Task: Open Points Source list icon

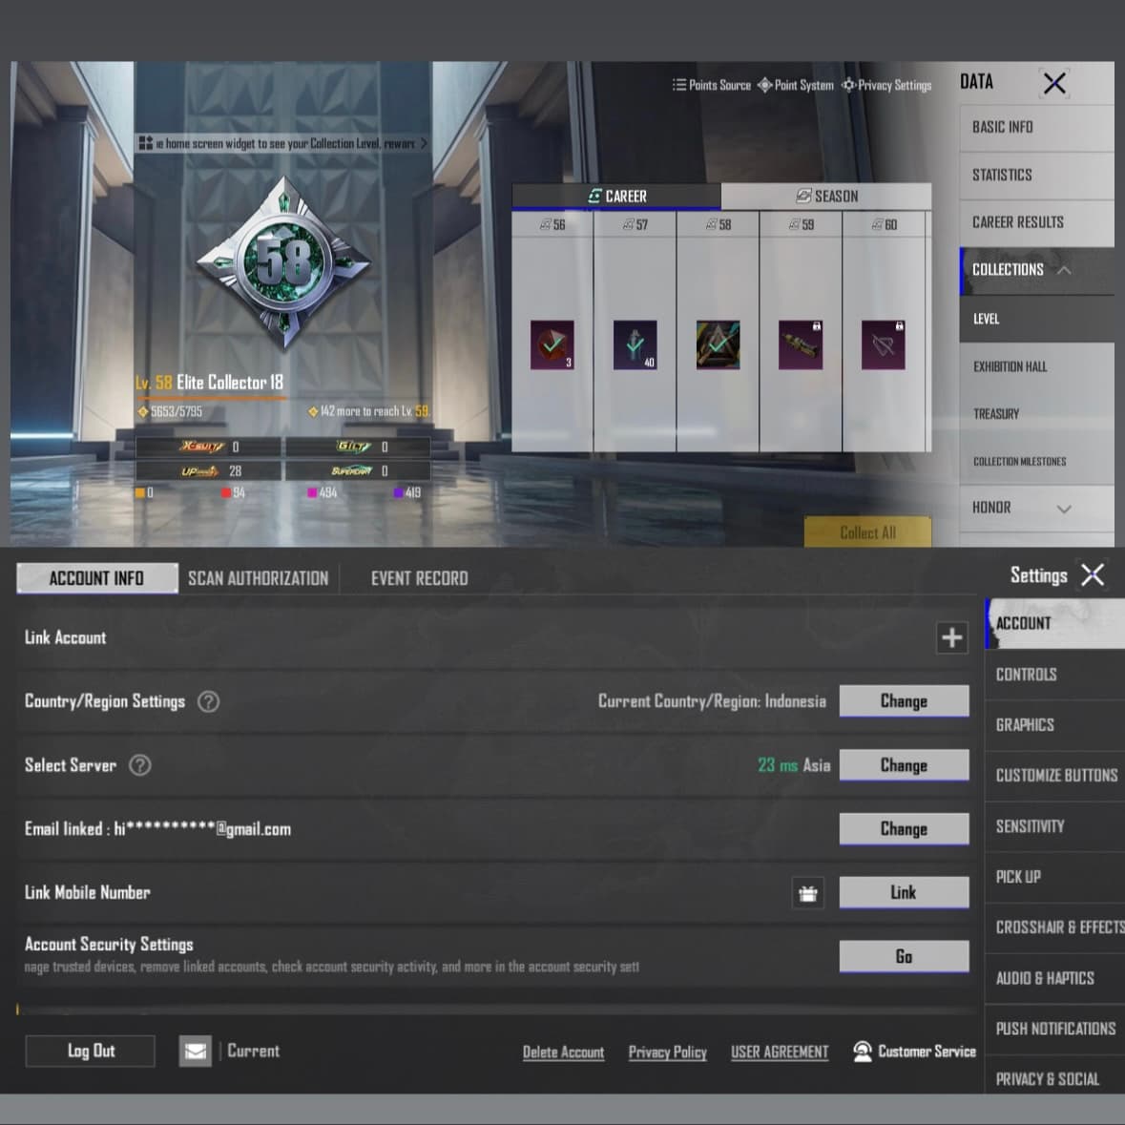Action: (x=678, y=85)
